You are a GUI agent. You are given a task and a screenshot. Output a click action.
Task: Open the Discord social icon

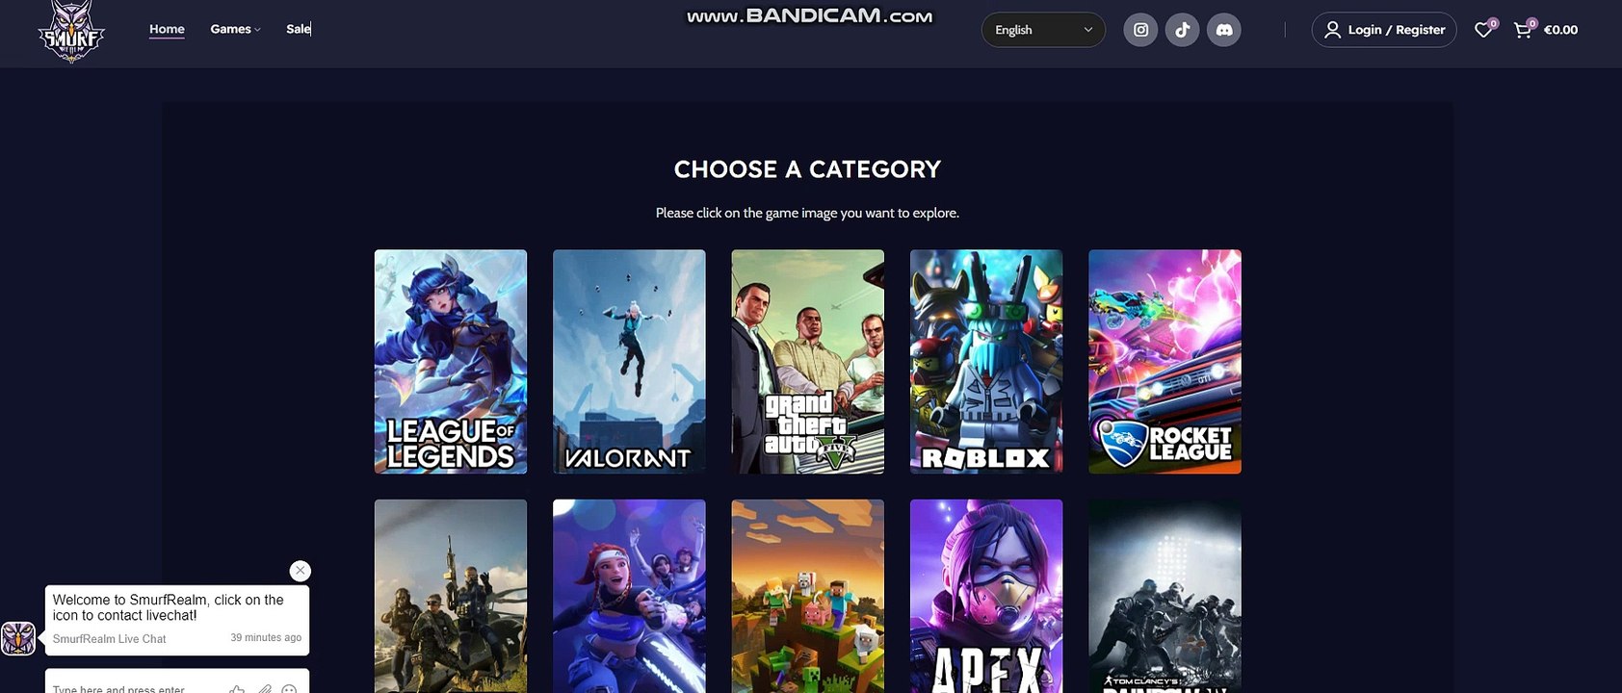[x=1224, y=30]
